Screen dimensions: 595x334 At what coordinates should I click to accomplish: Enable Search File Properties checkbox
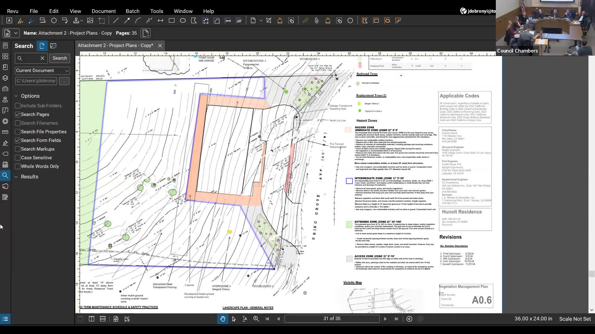pos(18,132)
